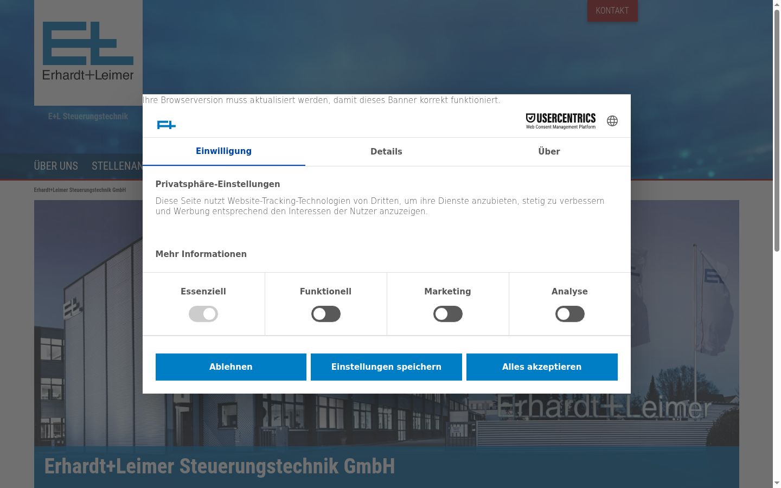Viewport: 781px width, 488px height.
Task: Click the Funktionell category label
Action: click(x=326, y=292)
